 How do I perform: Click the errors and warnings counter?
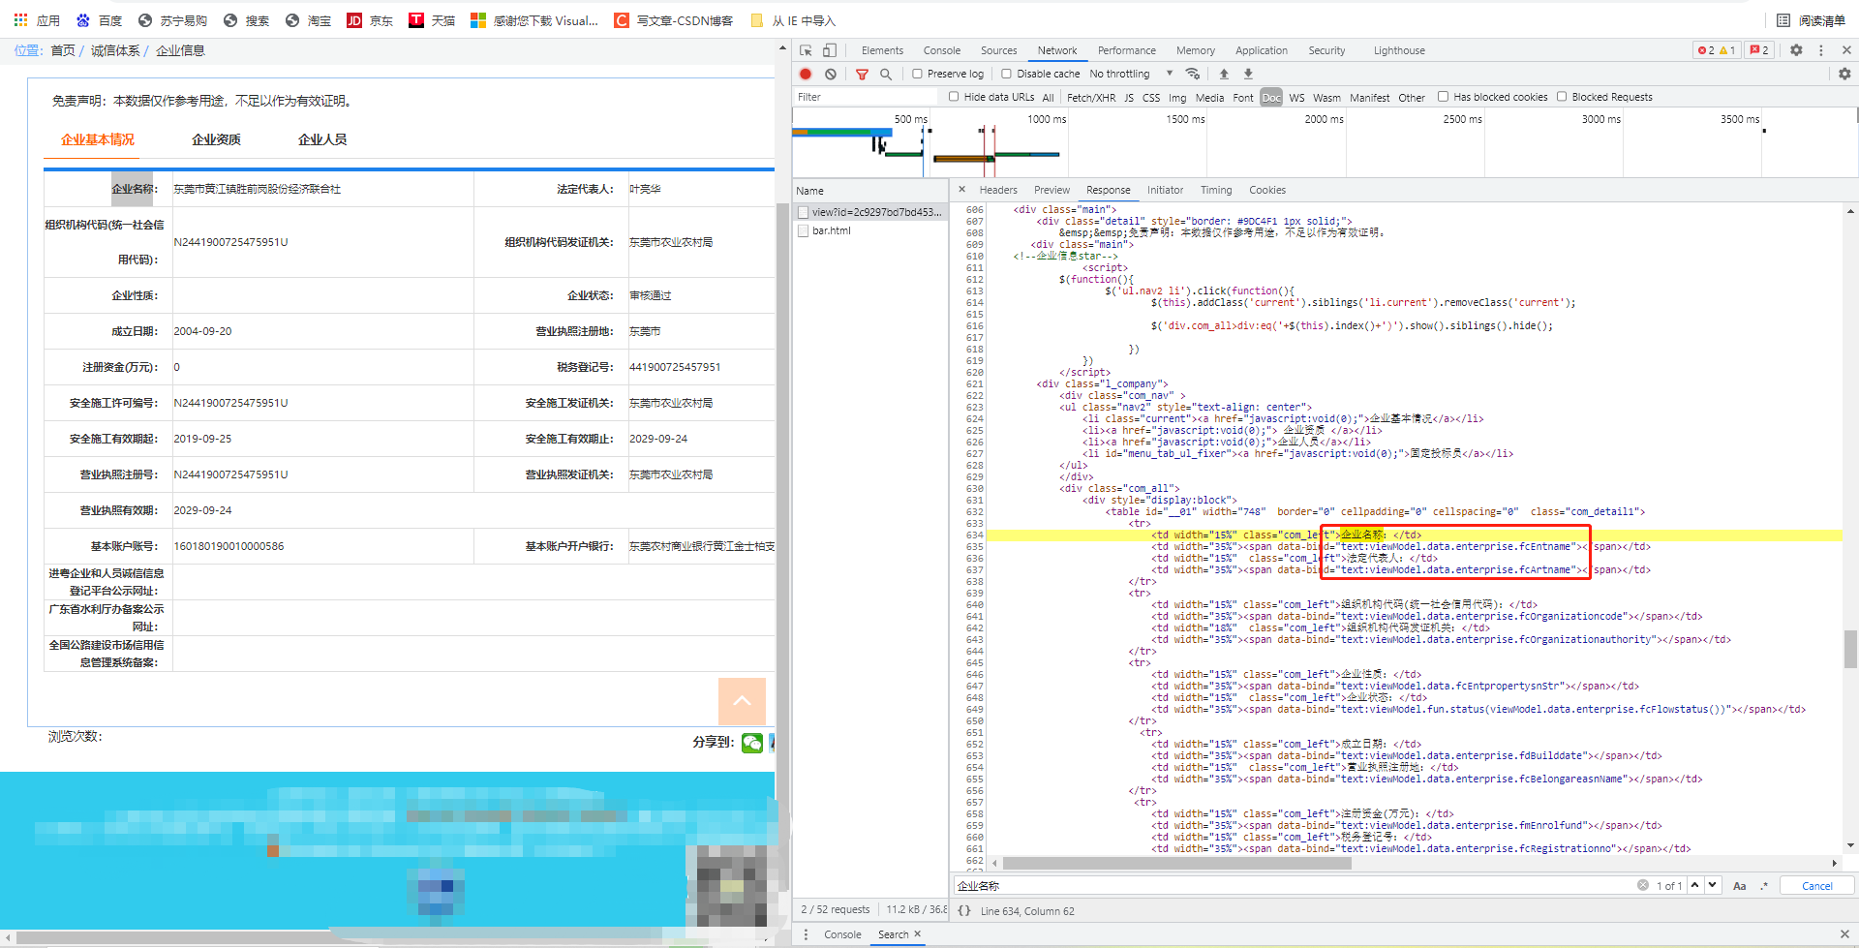coord(1717,50)
